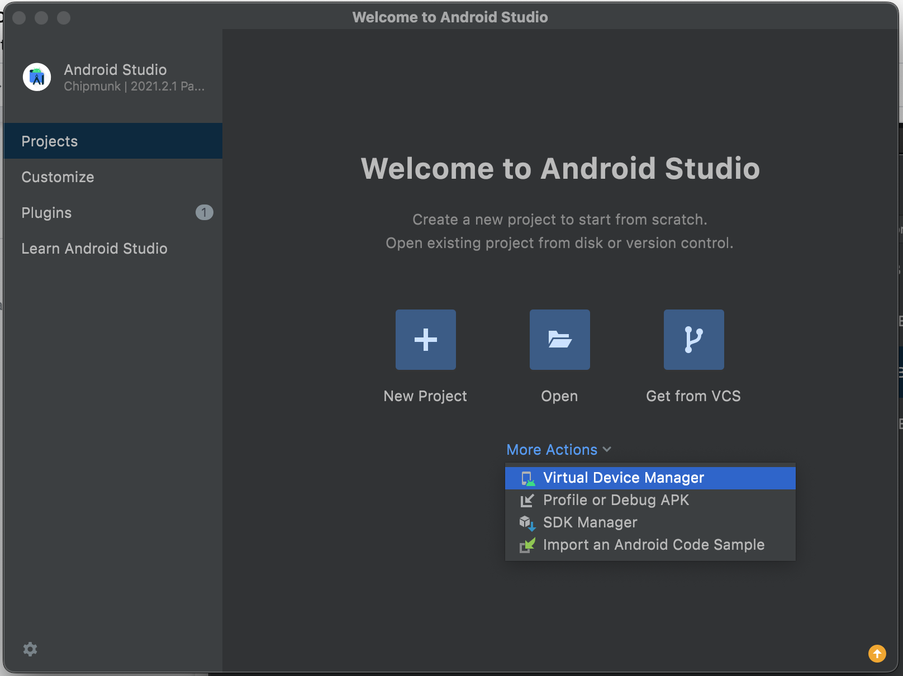Click the orange update notification arrow icon
This screenshot has width=903, height=676.
tap(877, 653)
